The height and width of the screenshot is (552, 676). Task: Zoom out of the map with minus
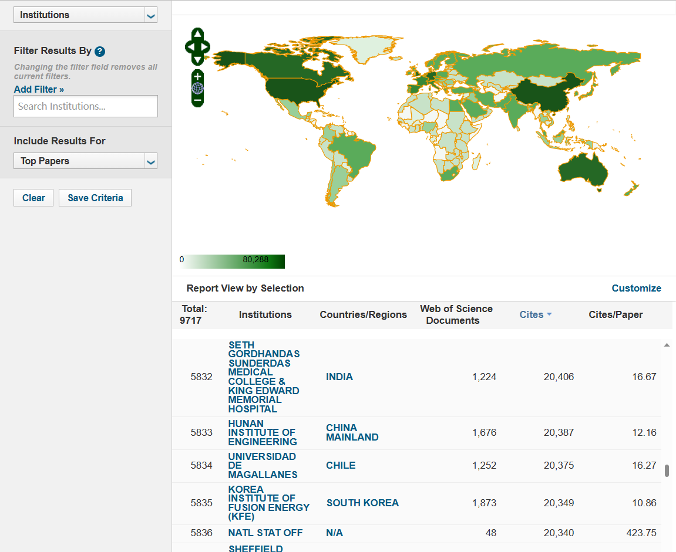click(198, 100)
